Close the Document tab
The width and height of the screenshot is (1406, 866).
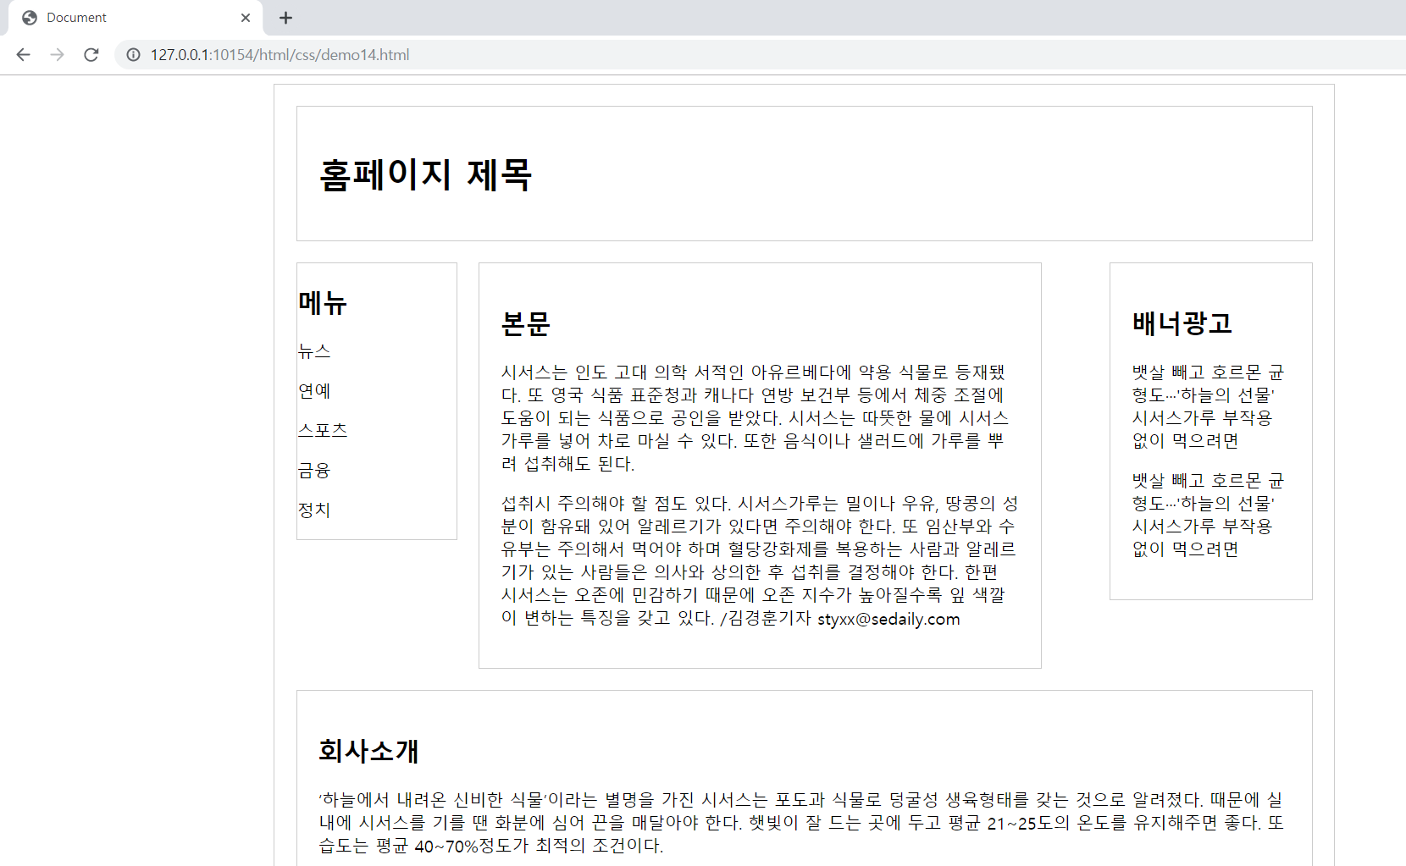[x=246, y=18]
